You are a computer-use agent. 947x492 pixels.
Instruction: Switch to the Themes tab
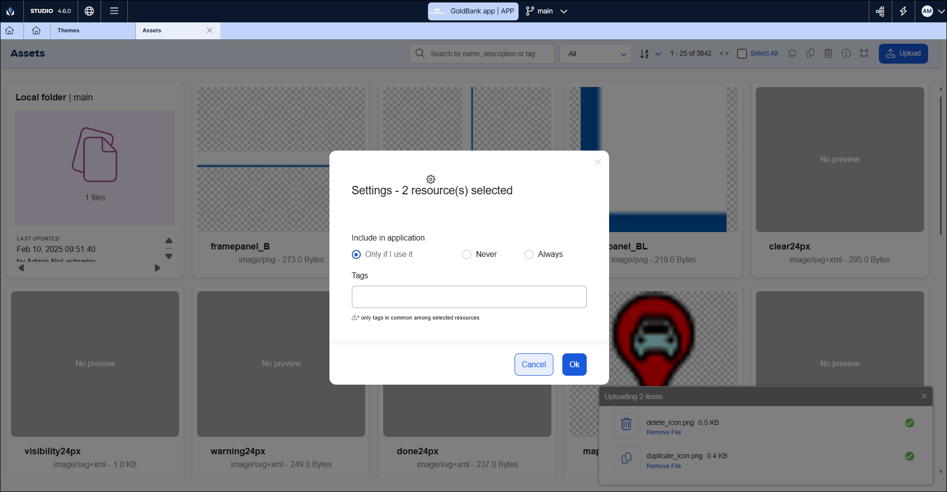tap(69, 30)
